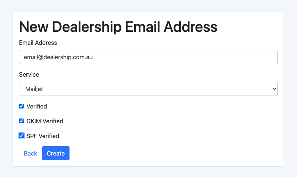This screenshot has width=297, height=177.
Task: Click the Service select chevron arrow
Action: pos(274,89)
